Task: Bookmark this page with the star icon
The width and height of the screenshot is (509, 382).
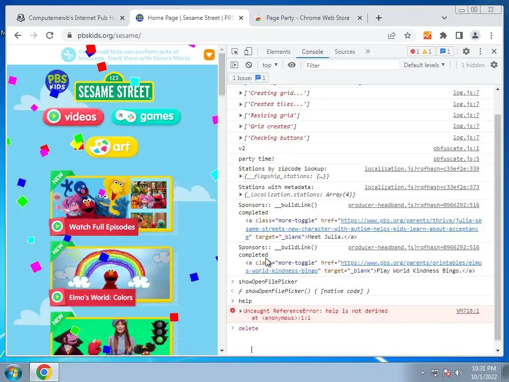Action: point(408,35)
